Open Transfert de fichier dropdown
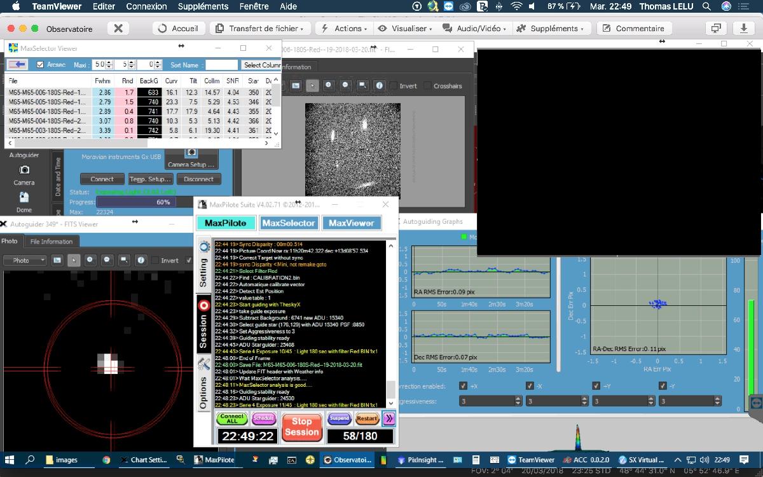The height and width of the screenshot is (477, 763). tap(261, 29)
